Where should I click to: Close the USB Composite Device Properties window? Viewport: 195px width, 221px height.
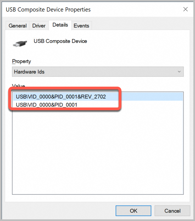pyautogui.click(x=185, y=9)
